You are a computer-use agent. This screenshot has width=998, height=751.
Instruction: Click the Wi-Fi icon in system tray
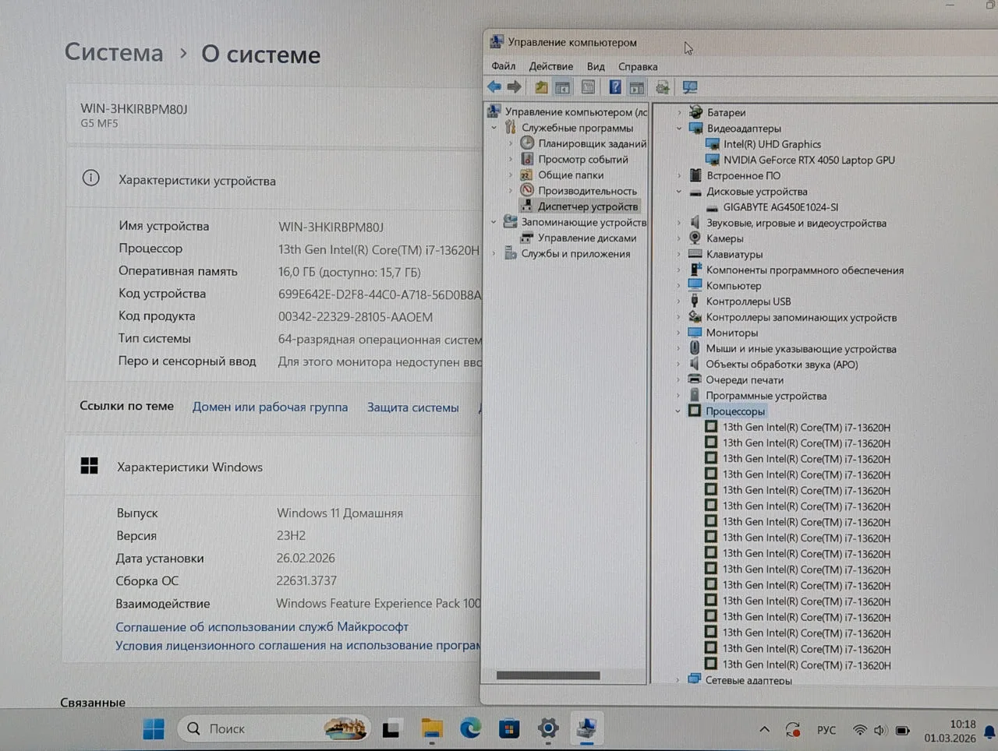click(859, 730)
